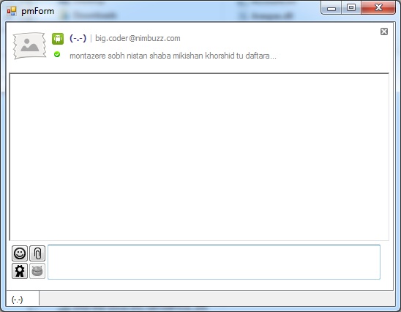Click the empty grey tab strip area

[217, 298]
